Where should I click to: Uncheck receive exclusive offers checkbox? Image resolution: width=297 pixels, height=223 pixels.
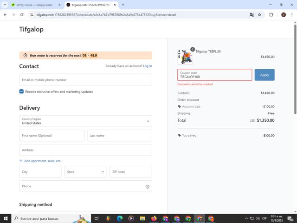coord(21,92)
